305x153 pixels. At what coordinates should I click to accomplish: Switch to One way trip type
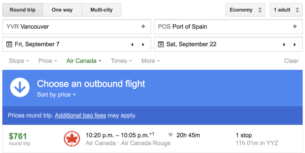pos(62,10)
